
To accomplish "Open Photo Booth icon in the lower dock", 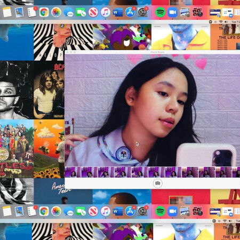I will pyautogui.click(x=197, y=212).
